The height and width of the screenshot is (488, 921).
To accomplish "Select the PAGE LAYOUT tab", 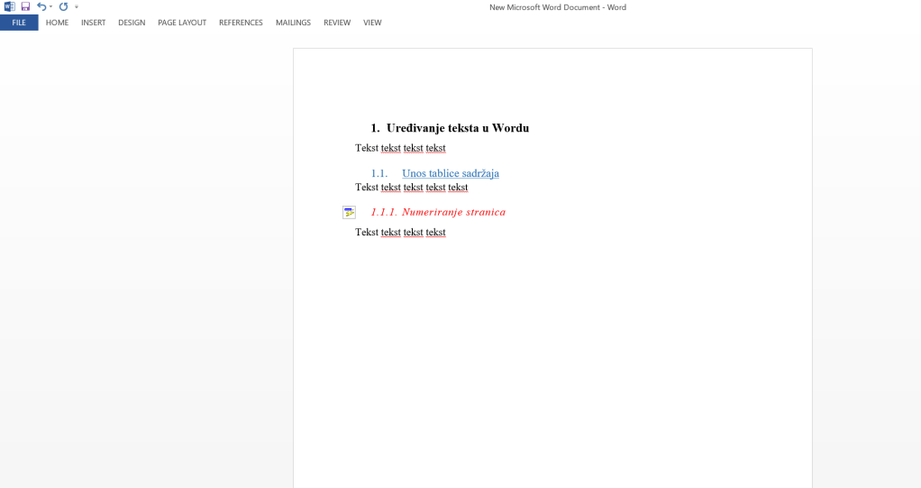I will (182, 23).
